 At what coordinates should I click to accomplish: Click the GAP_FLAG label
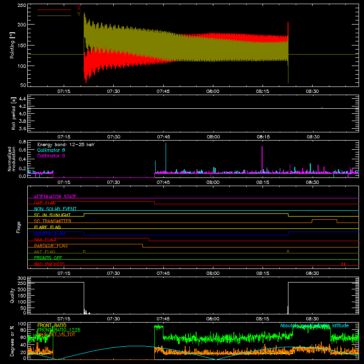click(x=45, y=202)
